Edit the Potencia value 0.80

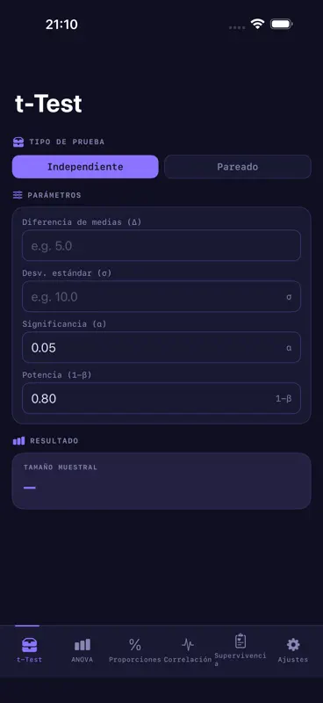pos(161,398)
